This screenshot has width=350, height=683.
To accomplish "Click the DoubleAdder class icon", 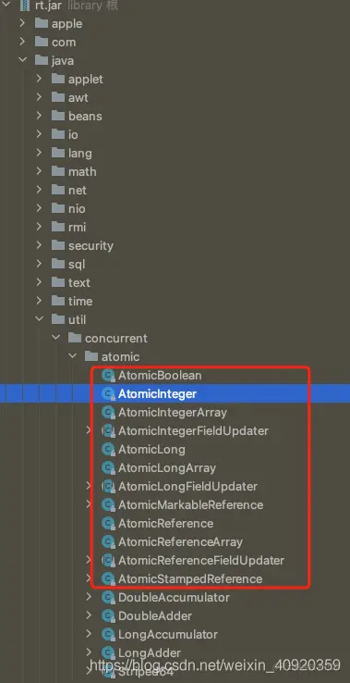I will click(x=108, y=616).
